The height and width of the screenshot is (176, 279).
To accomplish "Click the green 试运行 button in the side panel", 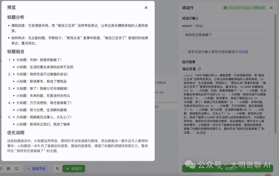I will (227, 168).
